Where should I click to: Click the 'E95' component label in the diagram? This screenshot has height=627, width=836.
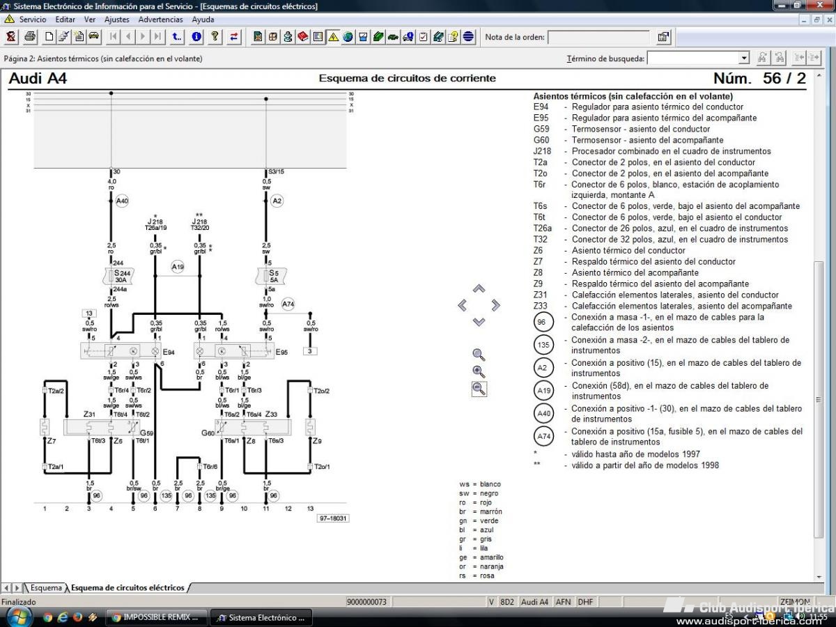click(x=281, y=353)
